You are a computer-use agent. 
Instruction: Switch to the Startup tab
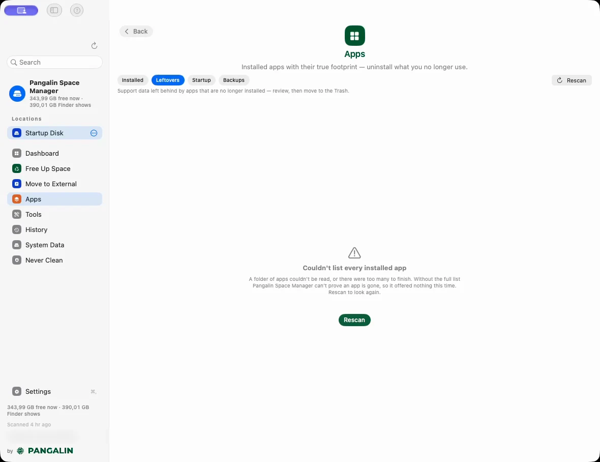pyautogui.click(x=201, y=80)
